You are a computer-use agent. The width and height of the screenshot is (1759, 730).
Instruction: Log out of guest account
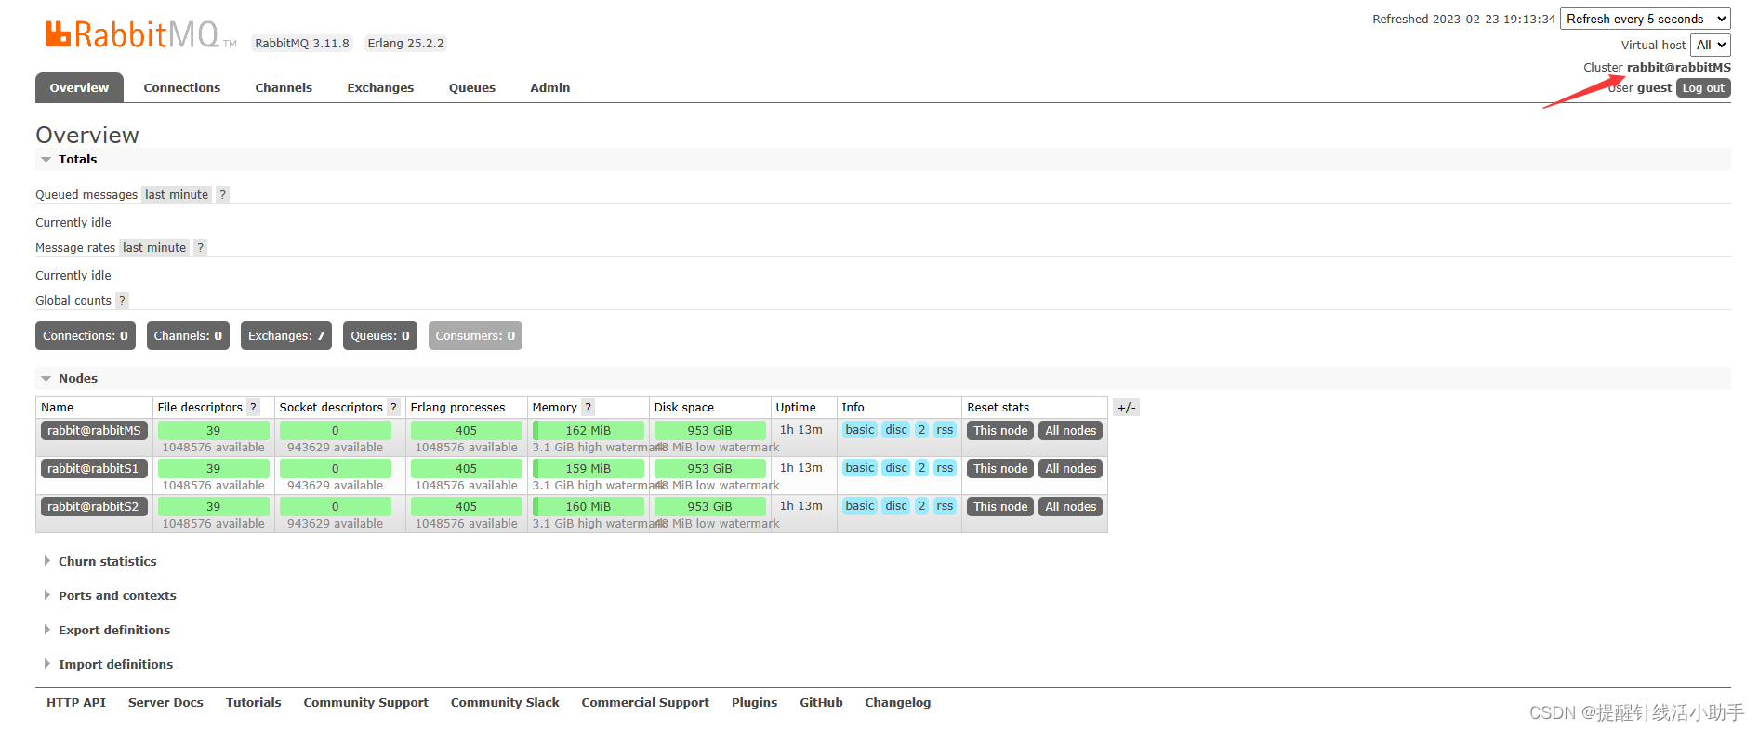(1703, 88)
